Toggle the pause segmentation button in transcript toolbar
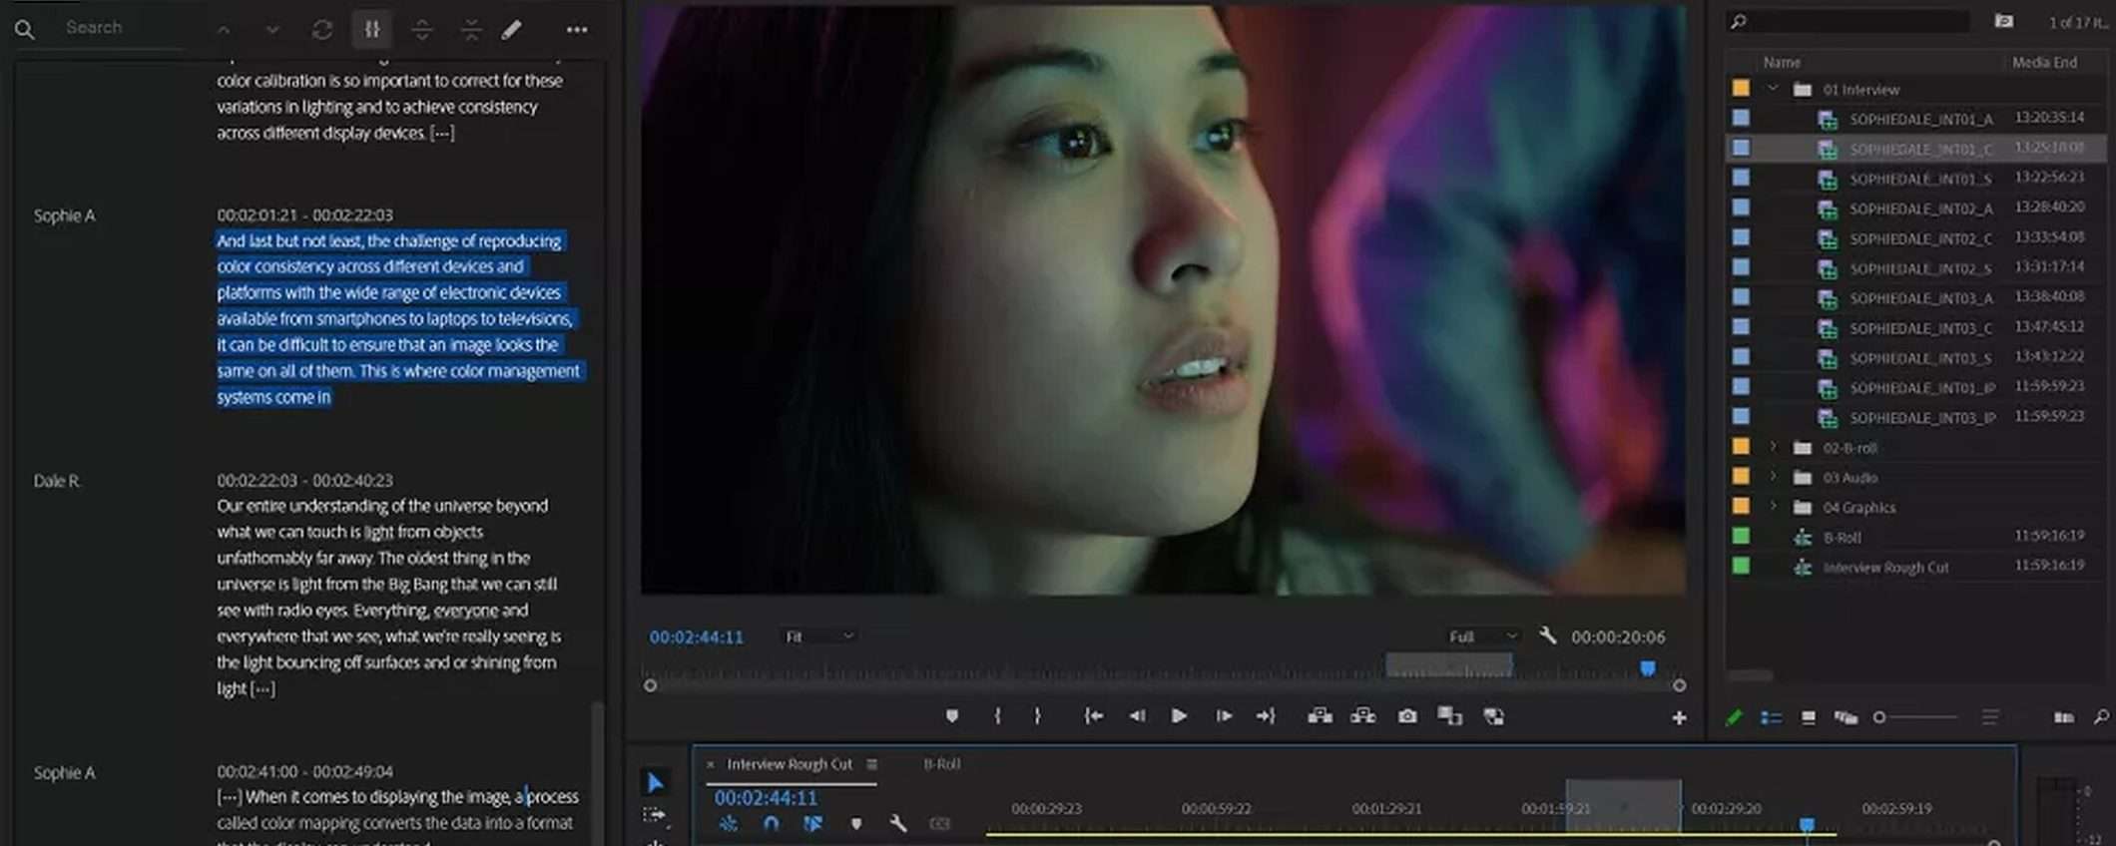2116x846 pixels. click(x=371, y=30)
